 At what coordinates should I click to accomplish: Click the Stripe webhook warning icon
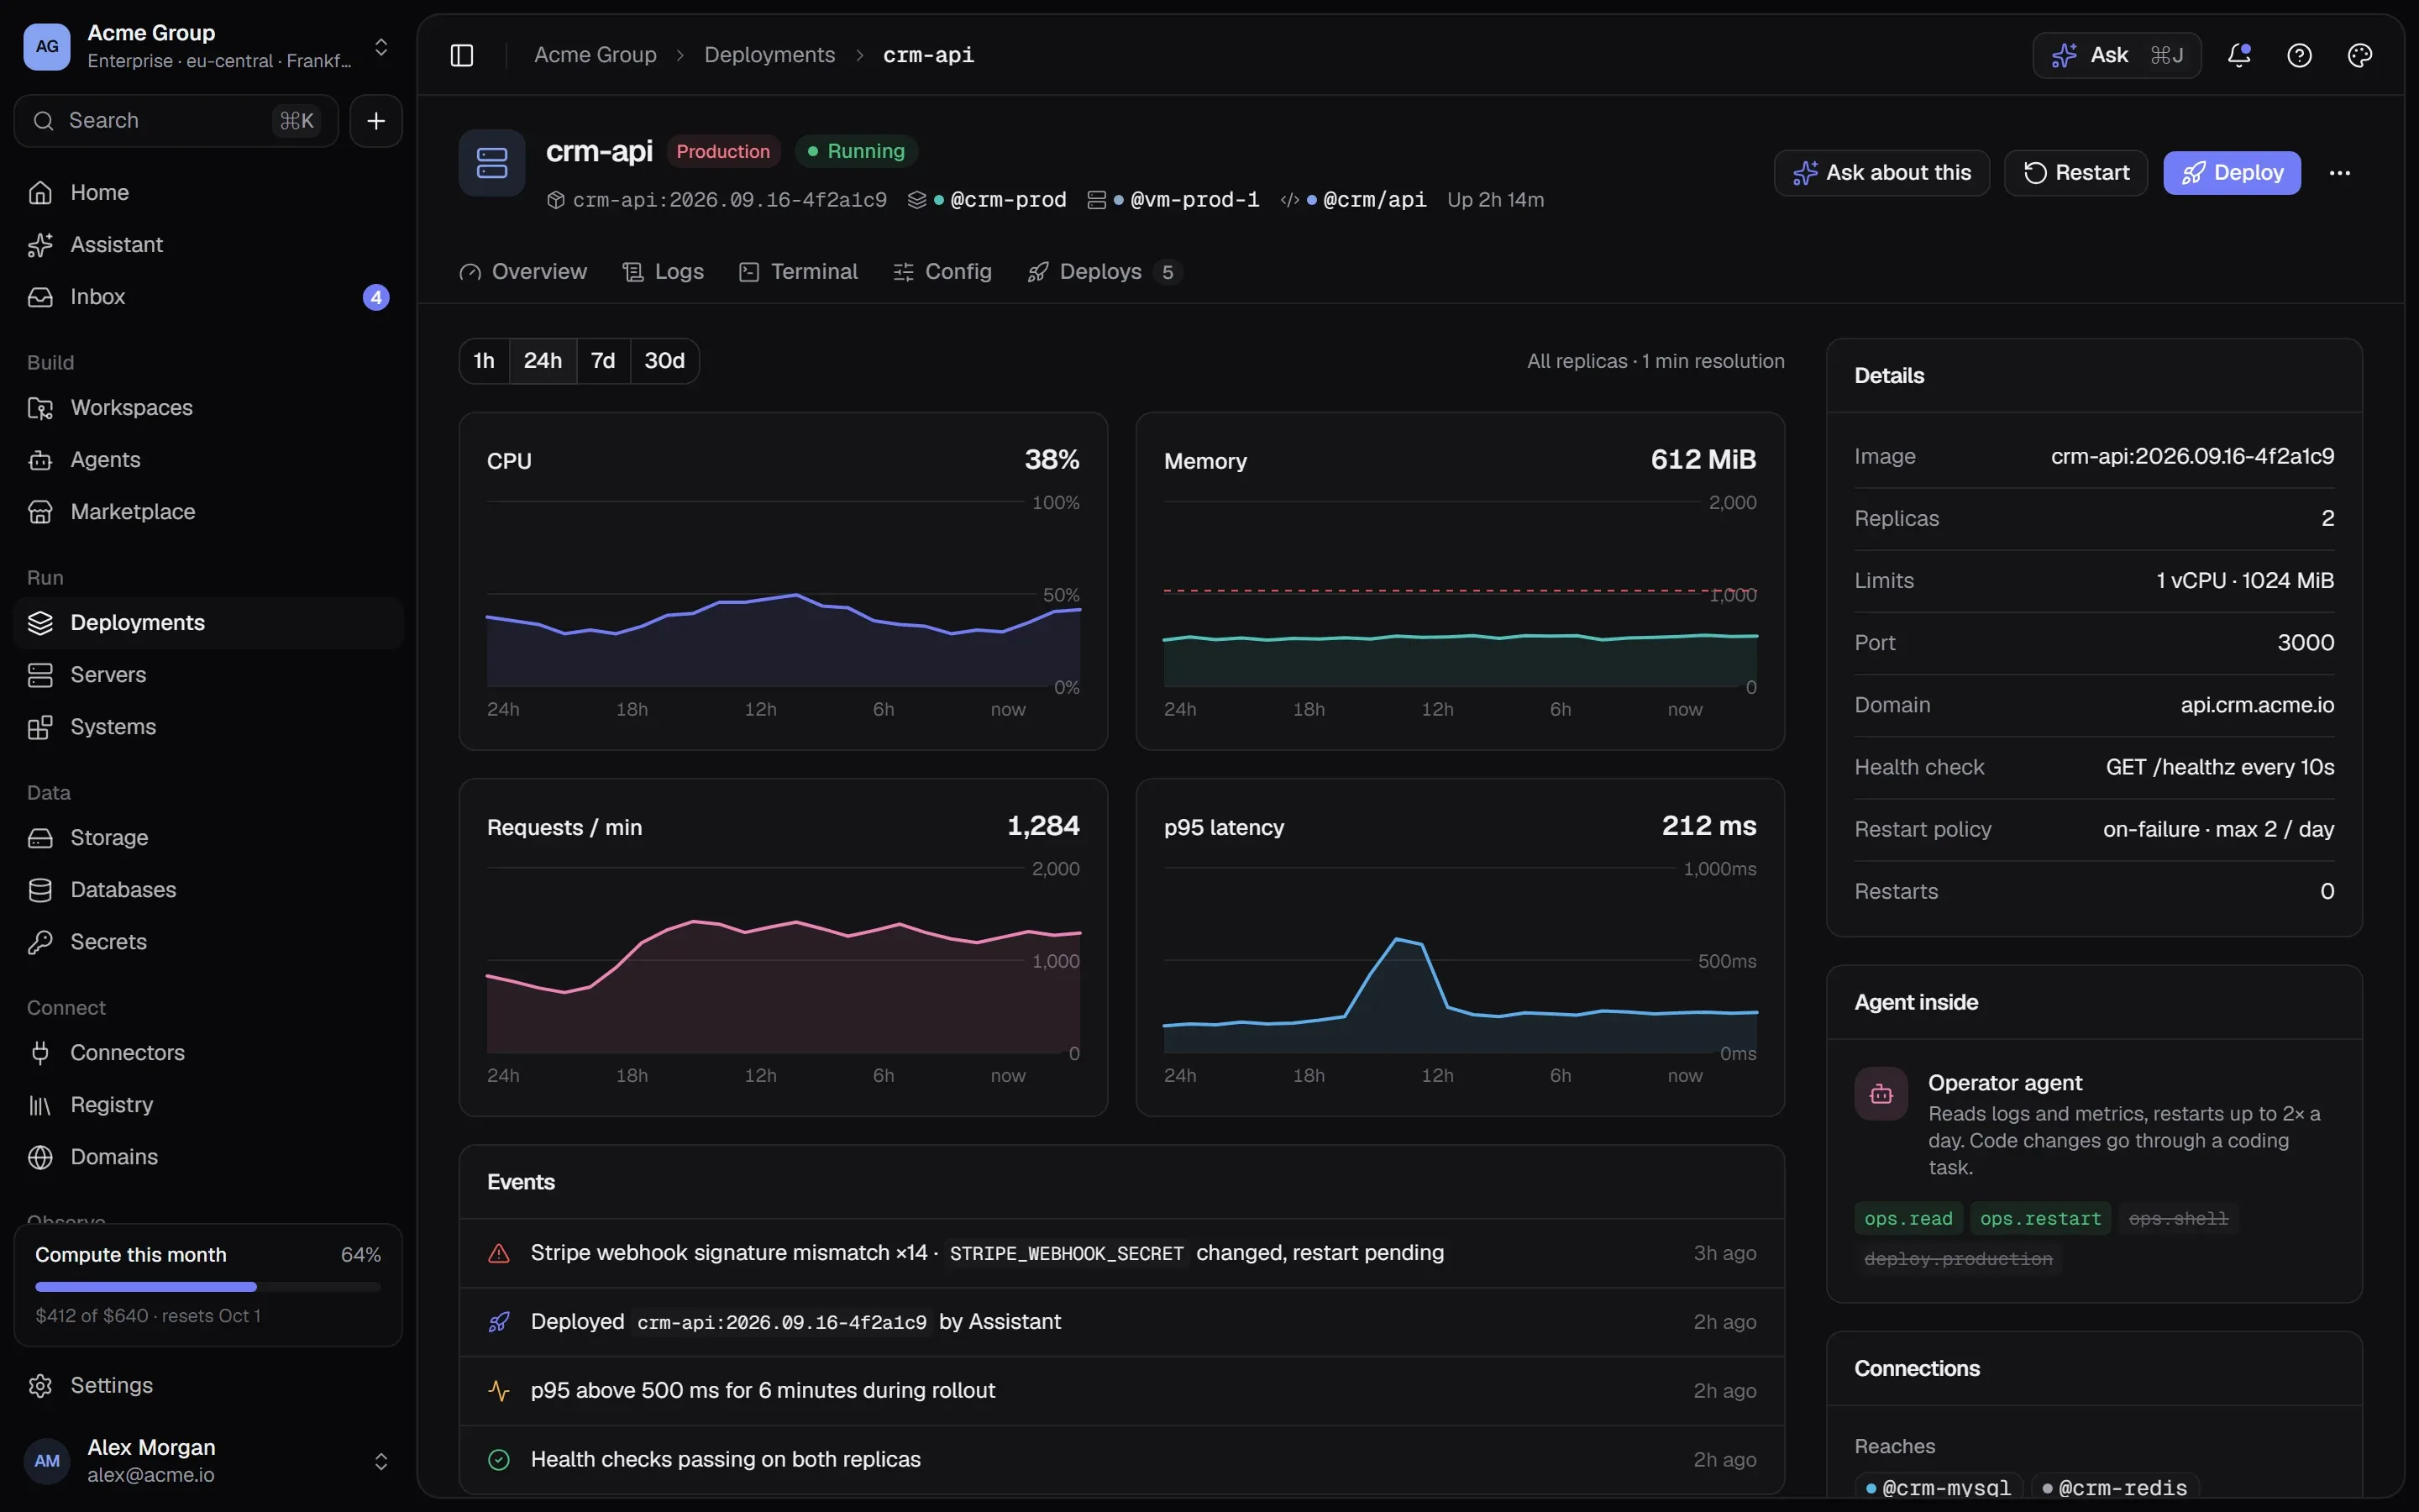(x=499, y=1253)
